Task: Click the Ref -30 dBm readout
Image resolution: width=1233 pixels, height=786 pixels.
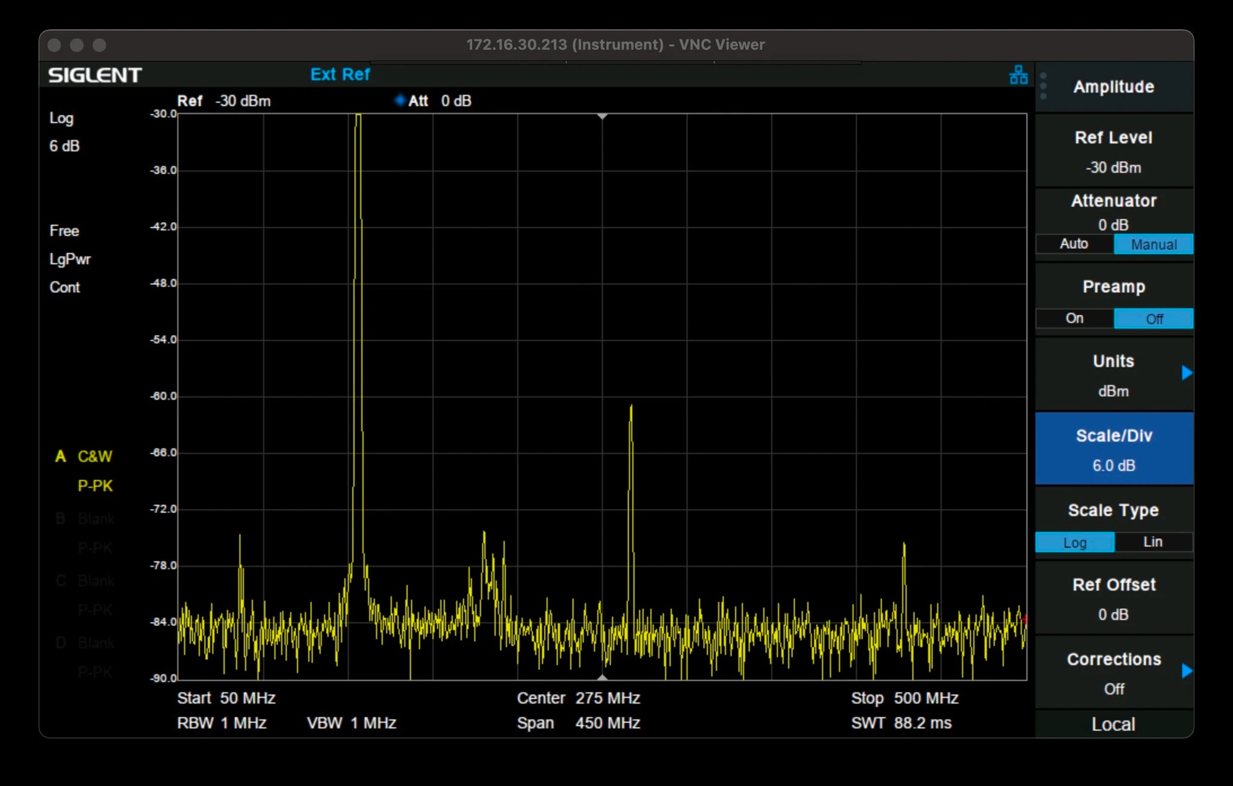Action: tap(224, 101)
